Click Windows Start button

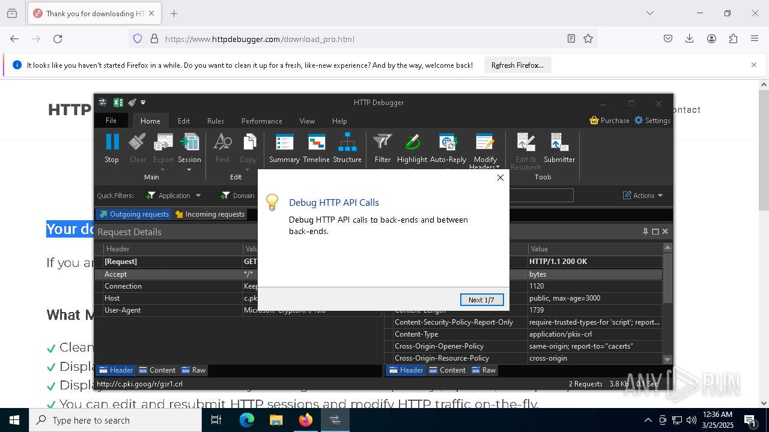14,420
